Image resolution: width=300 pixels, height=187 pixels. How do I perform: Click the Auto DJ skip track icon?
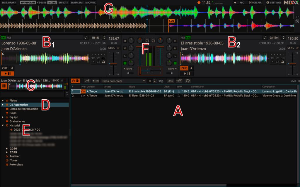96,81
